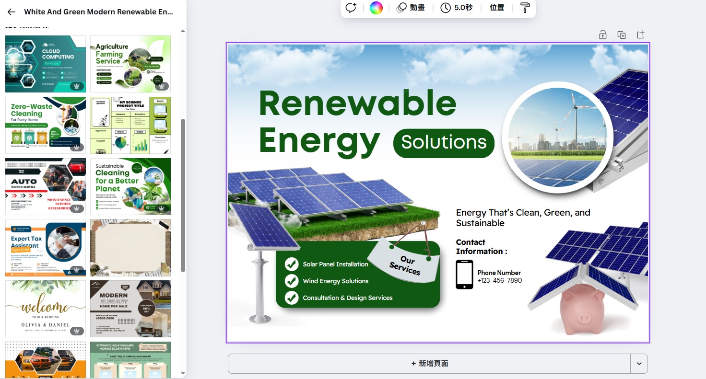Select the Symbiotic Relationships Across Ecosystems template
The image size is (706, 379).
point(130,360)
